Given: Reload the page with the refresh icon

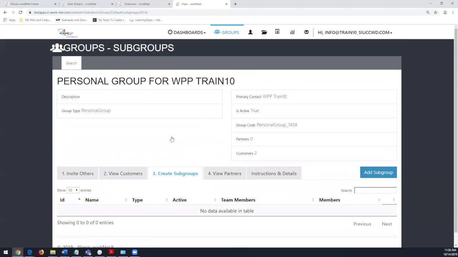Looking at the screenshot, I should [20, 12].
